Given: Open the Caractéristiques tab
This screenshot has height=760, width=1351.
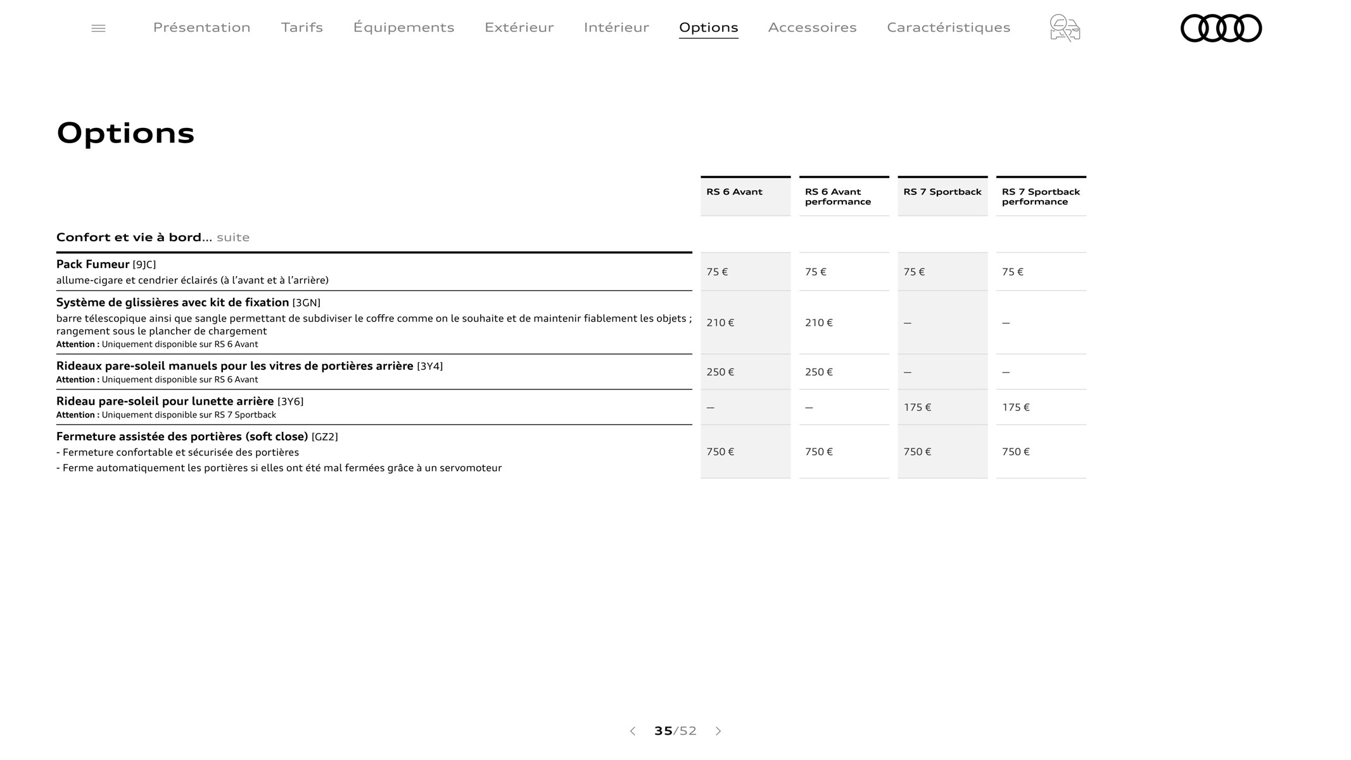Looking at the screenshot, I should [948, 27].
